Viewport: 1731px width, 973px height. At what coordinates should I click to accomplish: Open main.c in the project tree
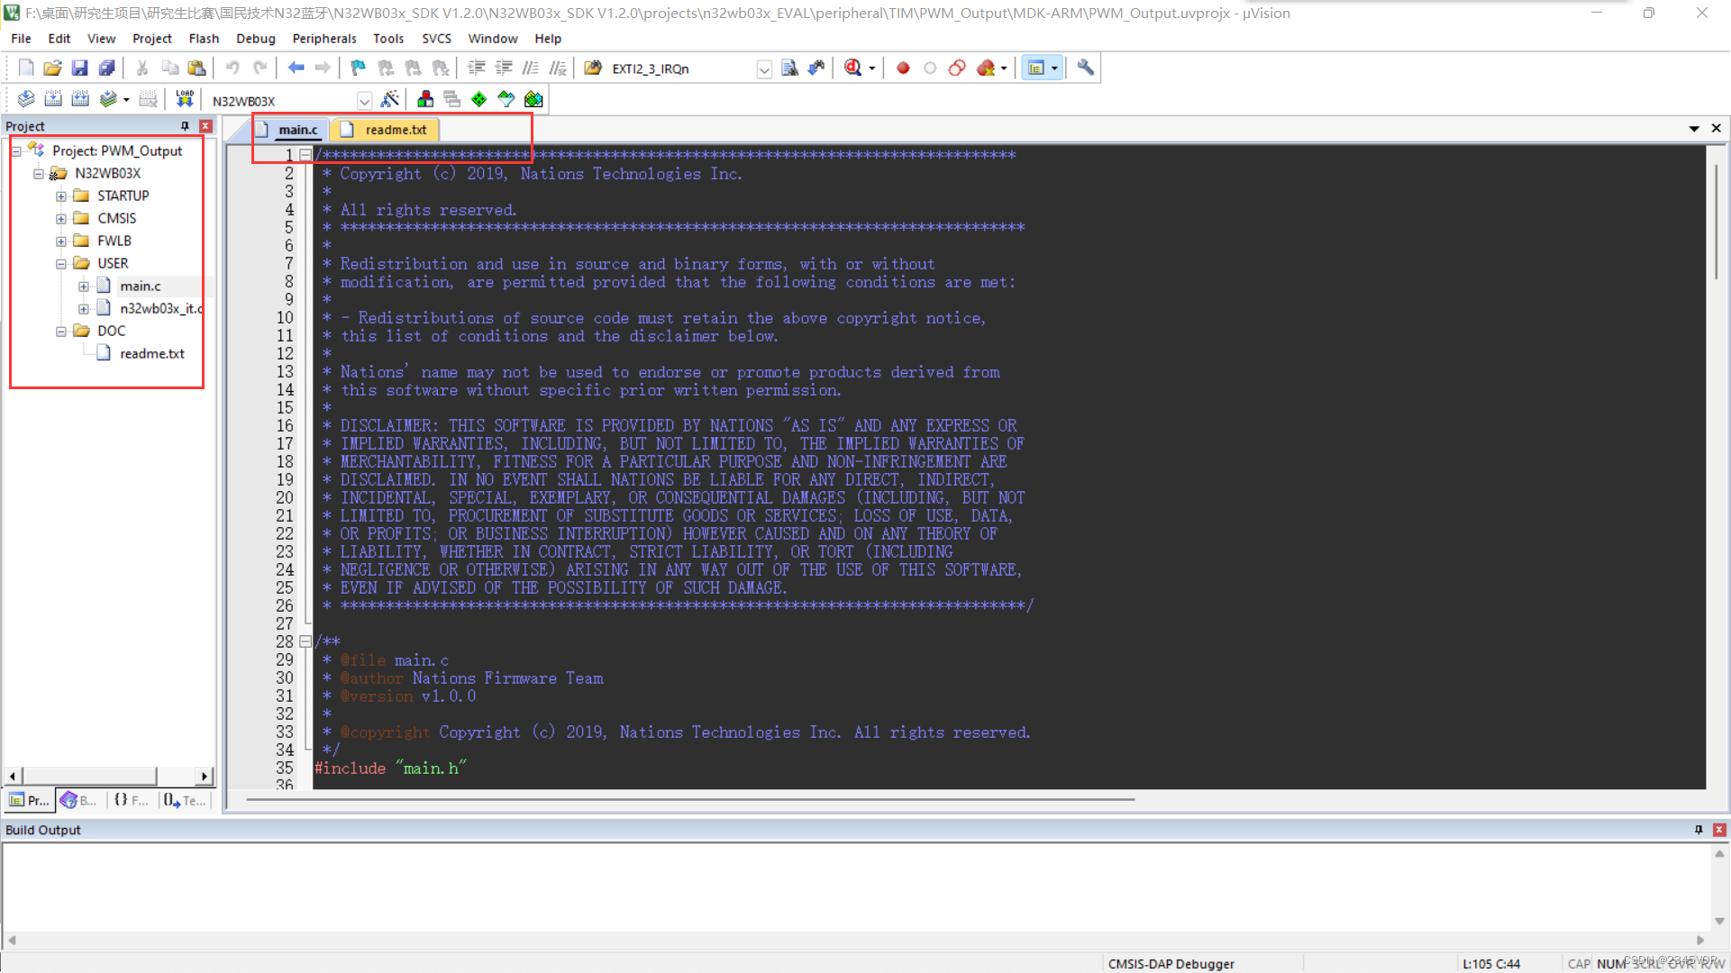tap(140, 286)
